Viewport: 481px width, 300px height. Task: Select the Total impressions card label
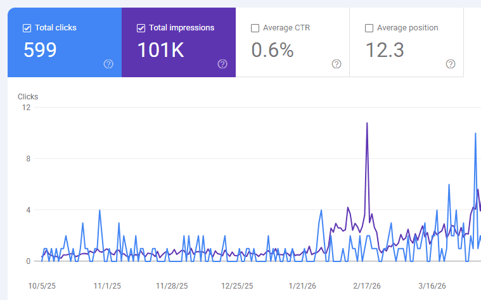coord(182,28)
